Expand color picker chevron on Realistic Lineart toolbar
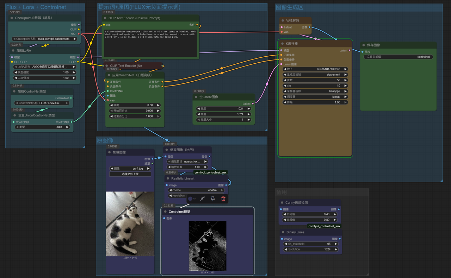The height and width of the screenshot is (278, 451). click(194, 199)
